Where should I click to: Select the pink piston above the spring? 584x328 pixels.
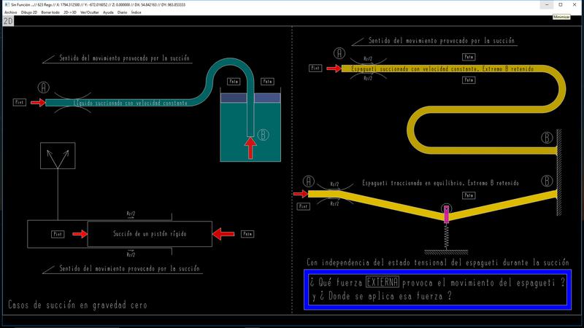(x=446, y=214)
